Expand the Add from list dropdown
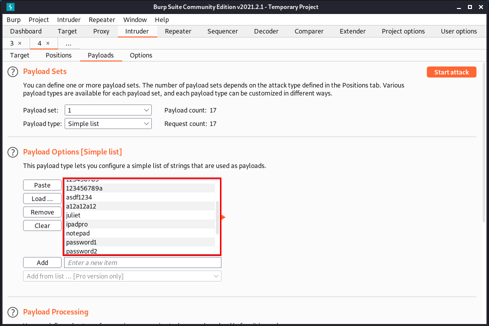This screenshot has width=489, height=326. pos(122,276)
